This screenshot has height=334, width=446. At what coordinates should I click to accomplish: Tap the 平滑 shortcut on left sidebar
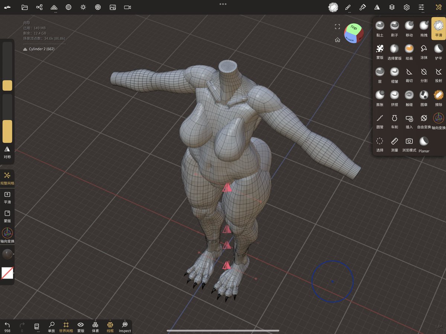pos(7,198)
